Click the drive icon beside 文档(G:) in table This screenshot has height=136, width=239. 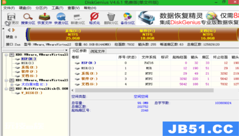(77, 84)
